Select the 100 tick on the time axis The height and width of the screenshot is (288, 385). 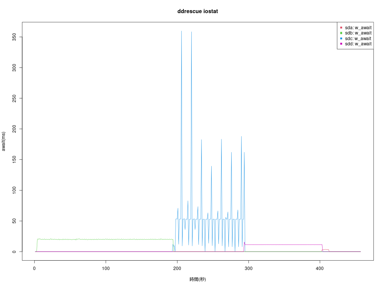106,268
